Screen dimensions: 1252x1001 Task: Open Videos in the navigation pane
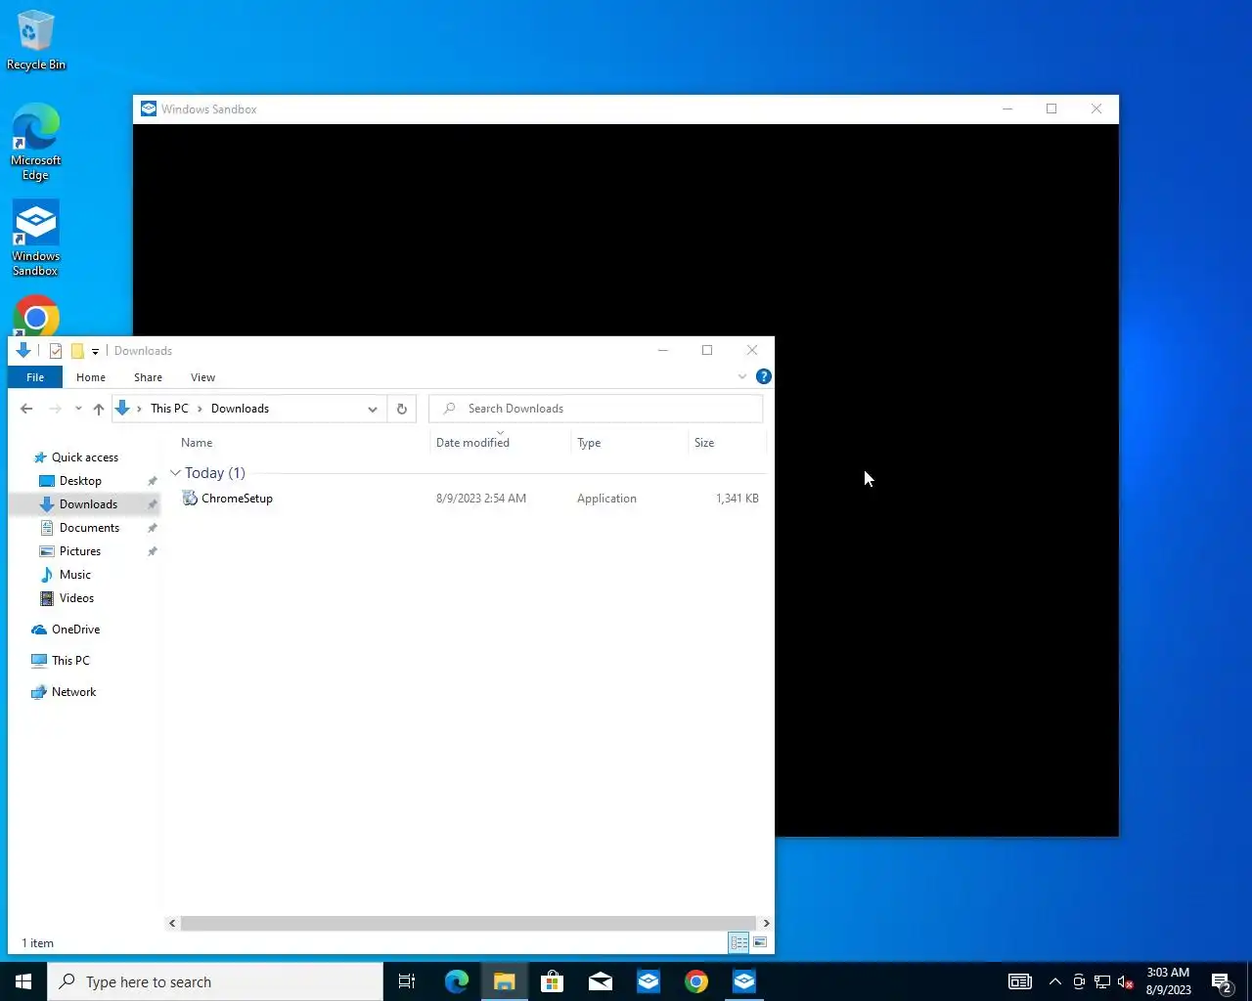click(x=76, y=598)
